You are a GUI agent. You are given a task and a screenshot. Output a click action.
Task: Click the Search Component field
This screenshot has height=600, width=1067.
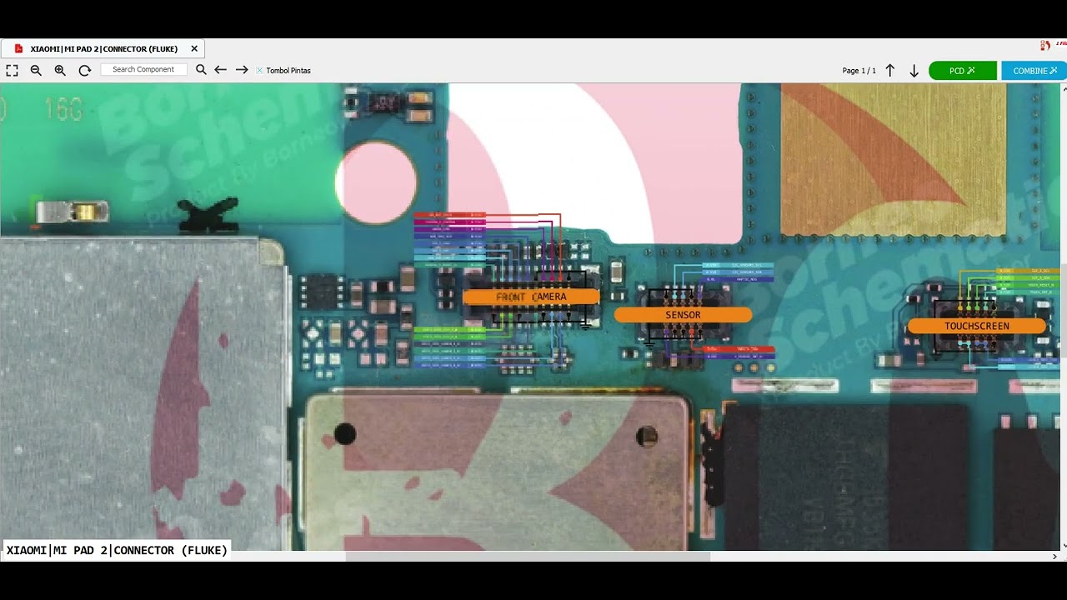(143, 70)
